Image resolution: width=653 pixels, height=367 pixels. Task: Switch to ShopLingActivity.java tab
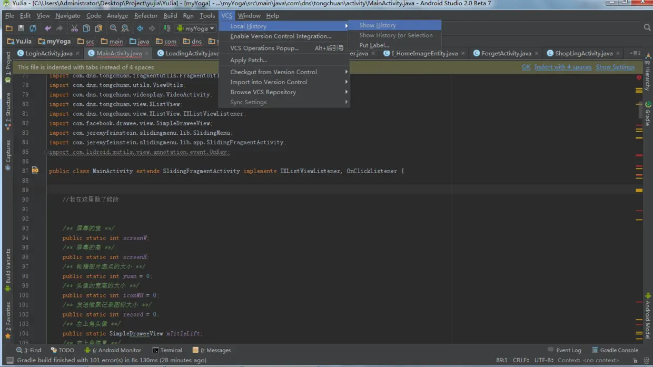(x=583, y=53)
